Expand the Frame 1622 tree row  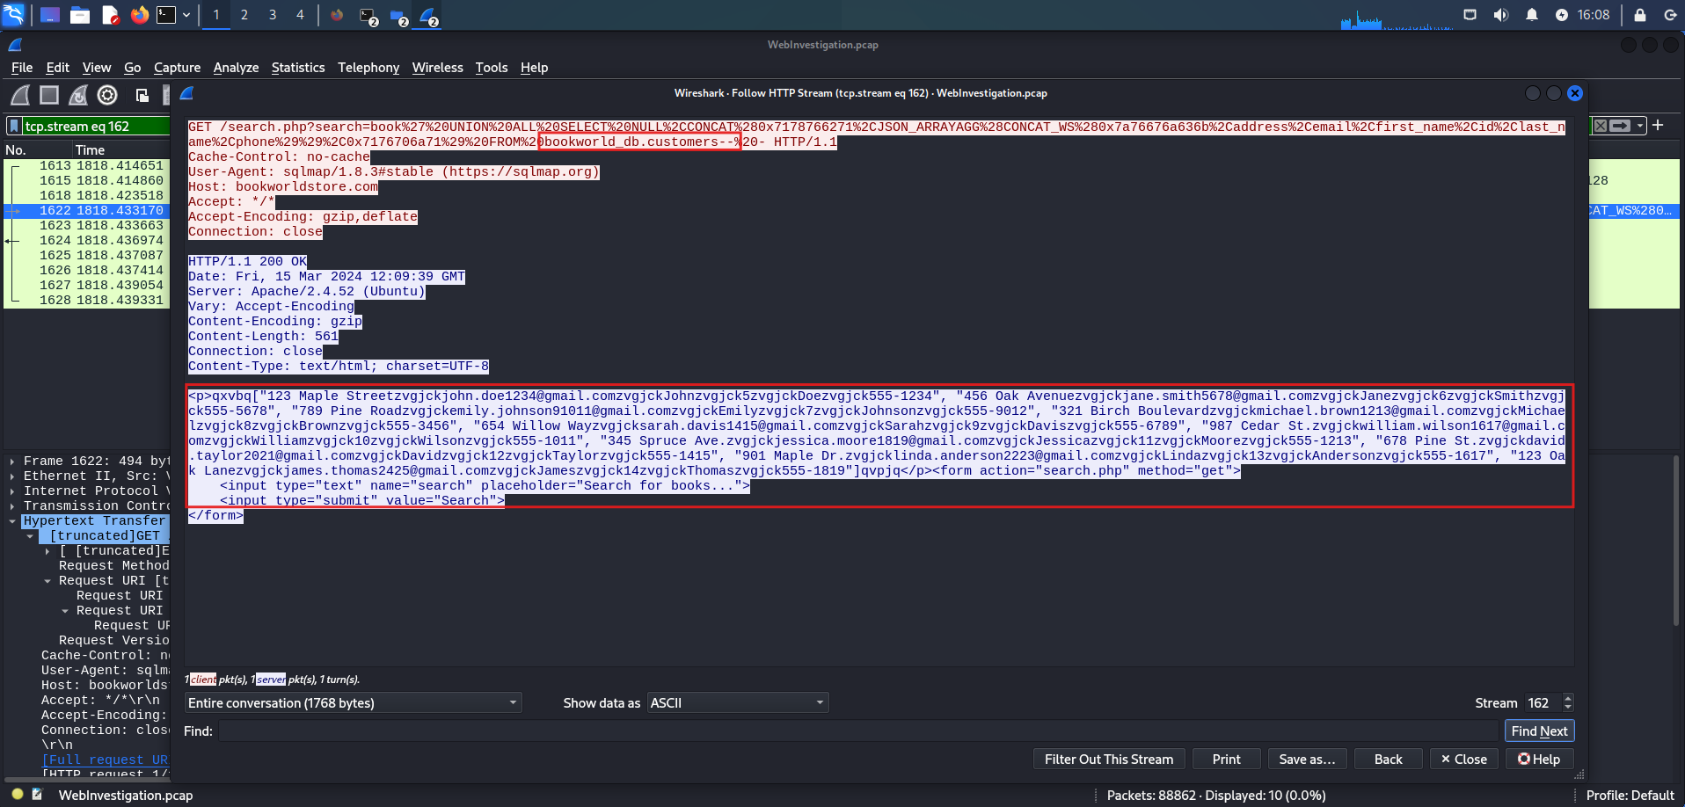(12, 461)
